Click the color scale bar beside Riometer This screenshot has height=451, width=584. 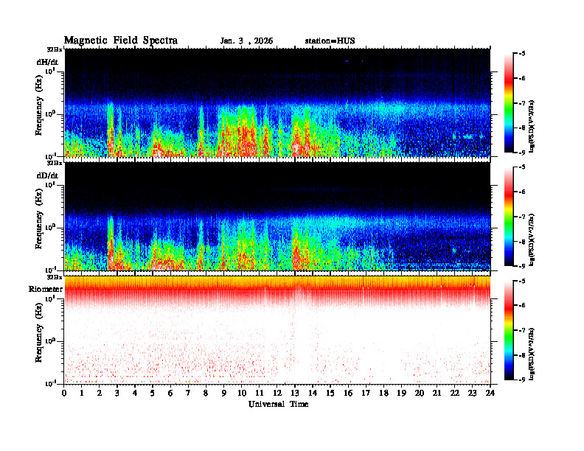pos(509,330)
